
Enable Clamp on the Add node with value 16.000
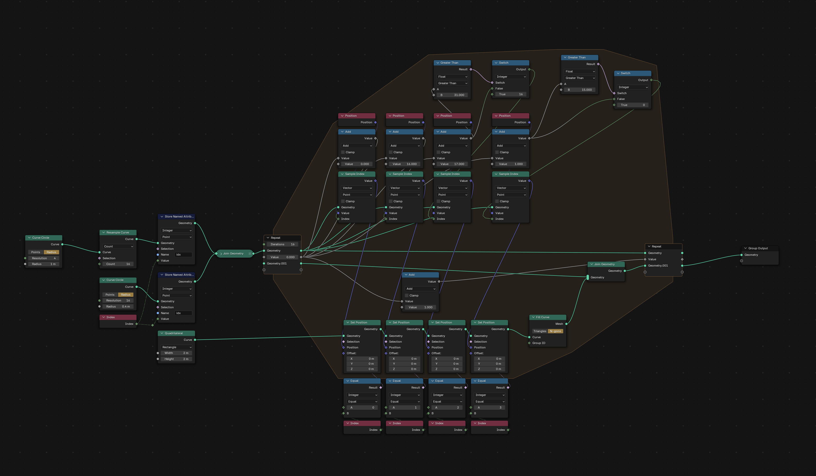click(390, 152)
